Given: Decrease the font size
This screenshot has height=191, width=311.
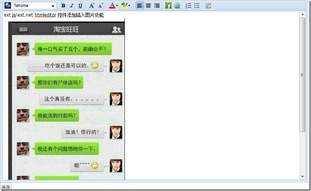Looking at the screenshot, I should (x=101, y=5).
